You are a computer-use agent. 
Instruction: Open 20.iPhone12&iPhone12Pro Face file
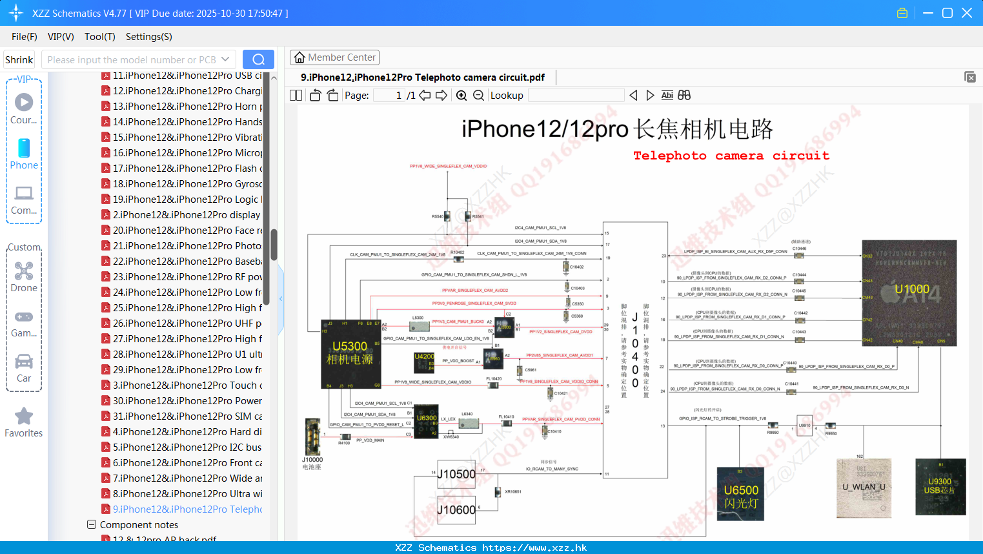tap(181, 231)
